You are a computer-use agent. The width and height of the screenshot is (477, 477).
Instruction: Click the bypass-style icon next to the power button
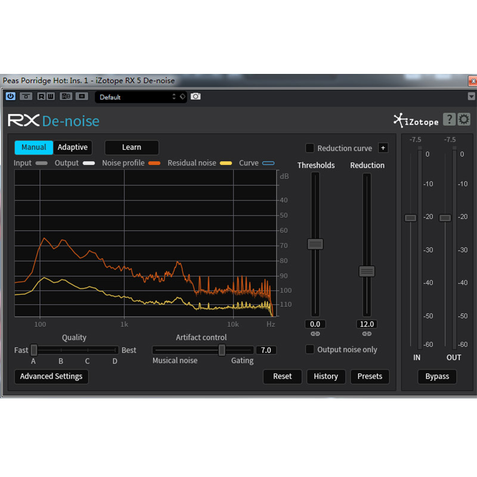[26, 97]
